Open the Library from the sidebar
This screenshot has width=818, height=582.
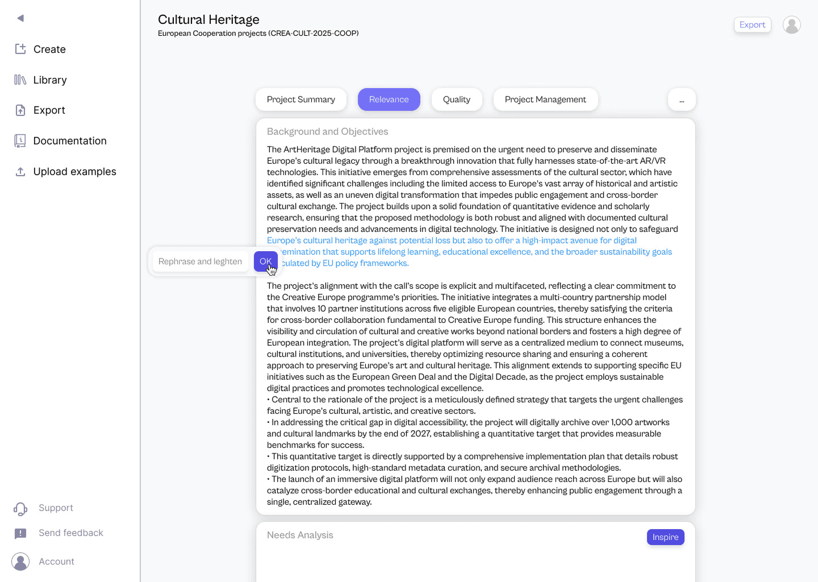coord(20,80)
